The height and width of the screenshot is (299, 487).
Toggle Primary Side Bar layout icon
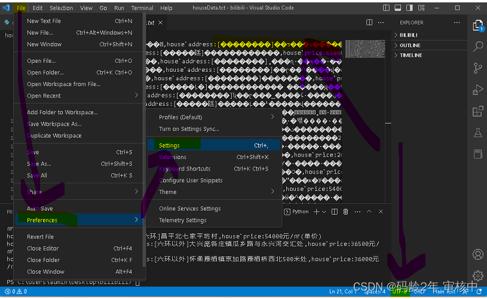tap(386, 8)
